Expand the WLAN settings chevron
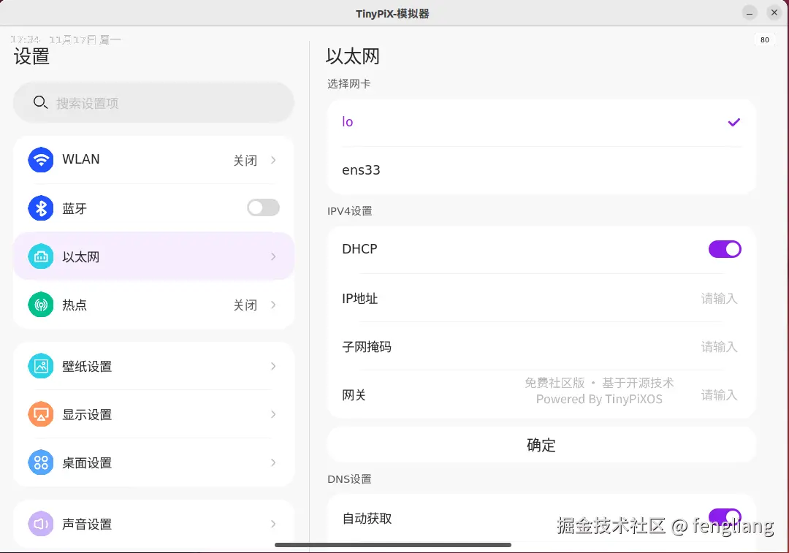Viewport: 789px width, 553px height. point(273,159)
